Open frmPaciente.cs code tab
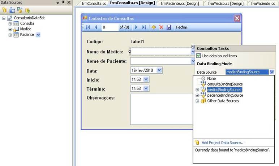 [263, 3]
